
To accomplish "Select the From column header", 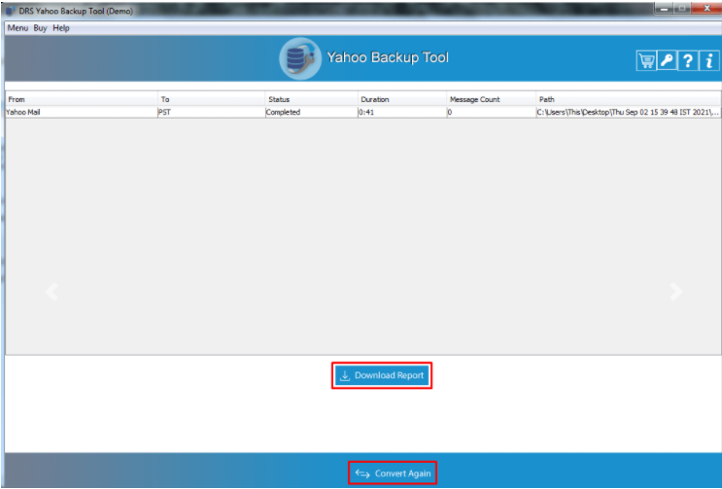I will 82,99.
